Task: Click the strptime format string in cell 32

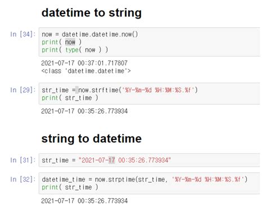Action: point(208,179)
